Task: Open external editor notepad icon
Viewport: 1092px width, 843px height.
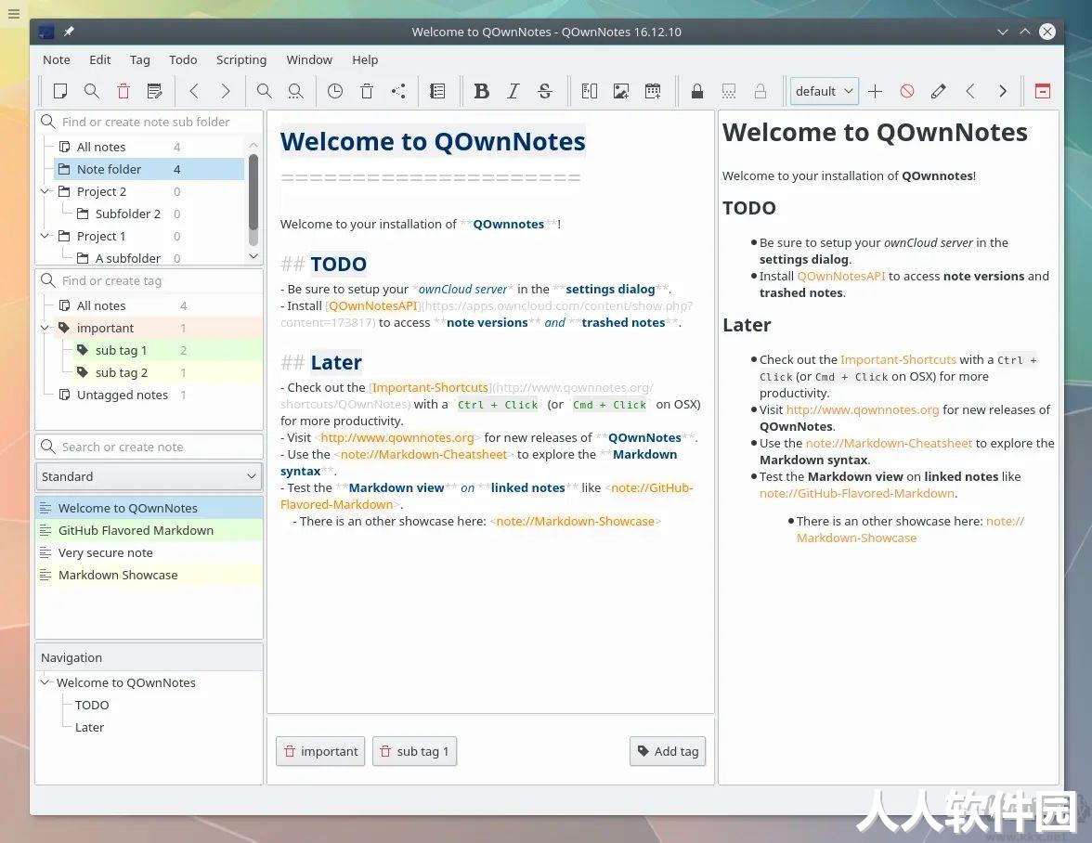Action: [154, 91]
